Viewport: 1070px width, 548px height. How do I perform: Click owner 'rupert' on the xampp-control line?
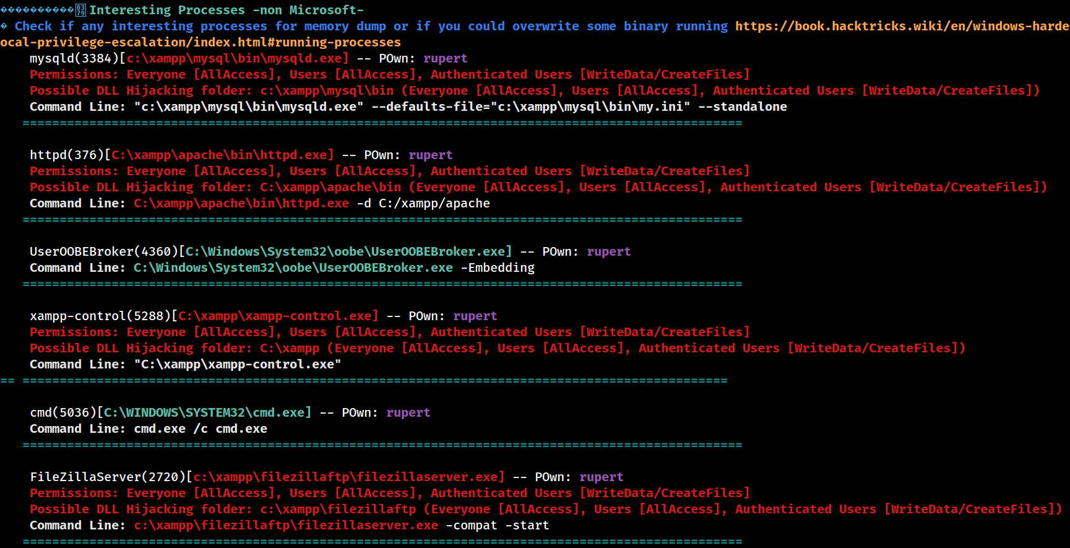(475, 316)
